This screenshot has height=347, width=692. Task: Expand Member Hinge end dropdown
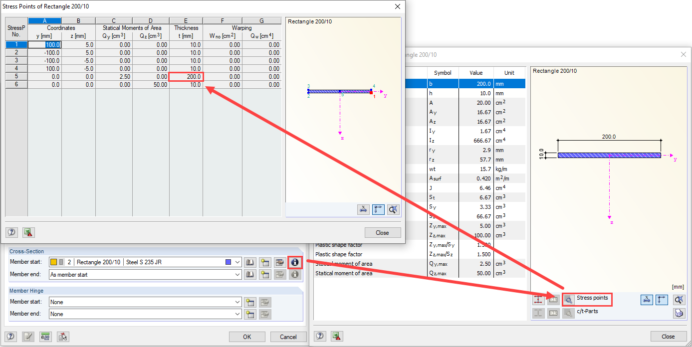coord(237,314)
